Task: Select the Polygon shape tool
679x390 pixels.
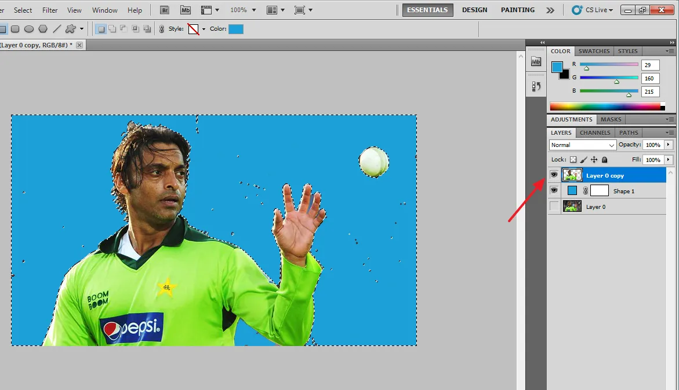Action: pos(43,29)
